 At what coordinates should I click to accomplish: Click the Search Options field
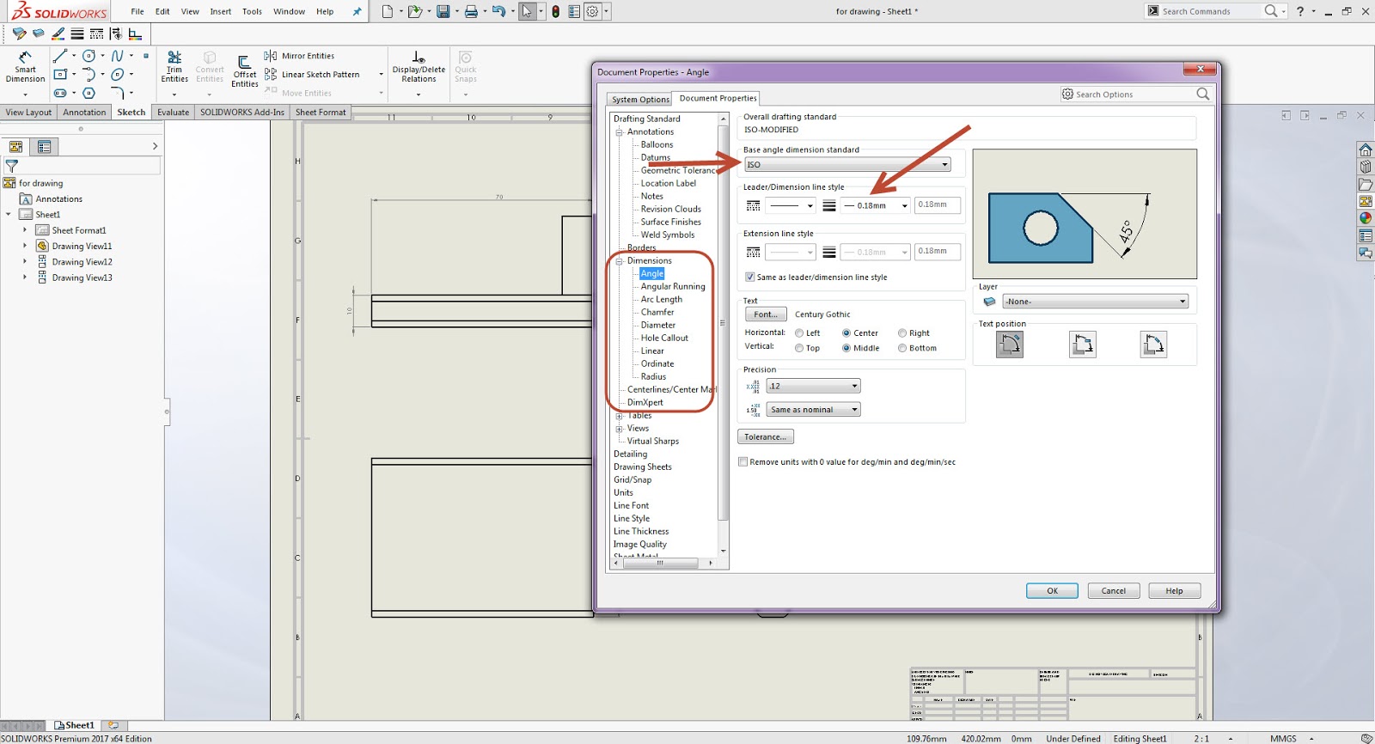point(1136,95)
